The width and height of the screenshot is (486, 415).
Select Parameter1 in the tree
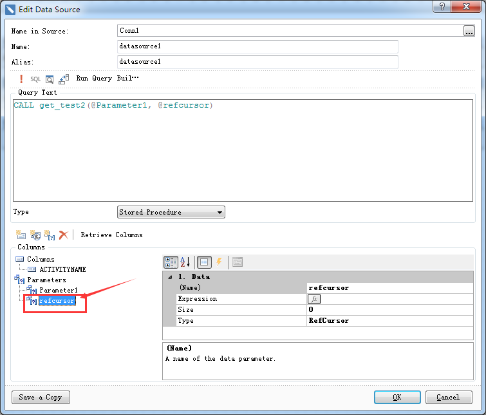(x=58, y=291)
